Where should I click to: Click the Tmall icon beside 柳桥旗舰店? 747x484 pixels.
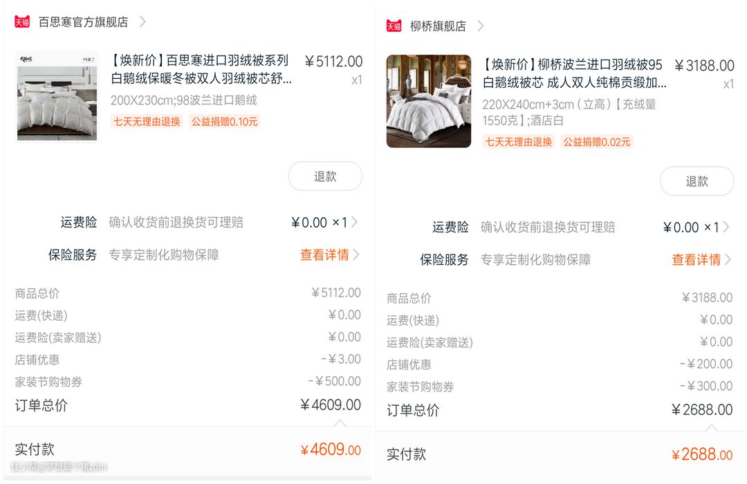[x=394, y=26]
